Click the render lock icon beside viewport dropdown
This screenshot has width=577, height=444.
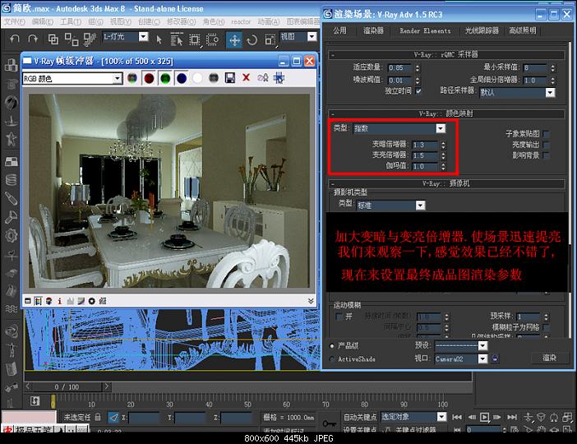pyautogui.click(x=496, y=358)
